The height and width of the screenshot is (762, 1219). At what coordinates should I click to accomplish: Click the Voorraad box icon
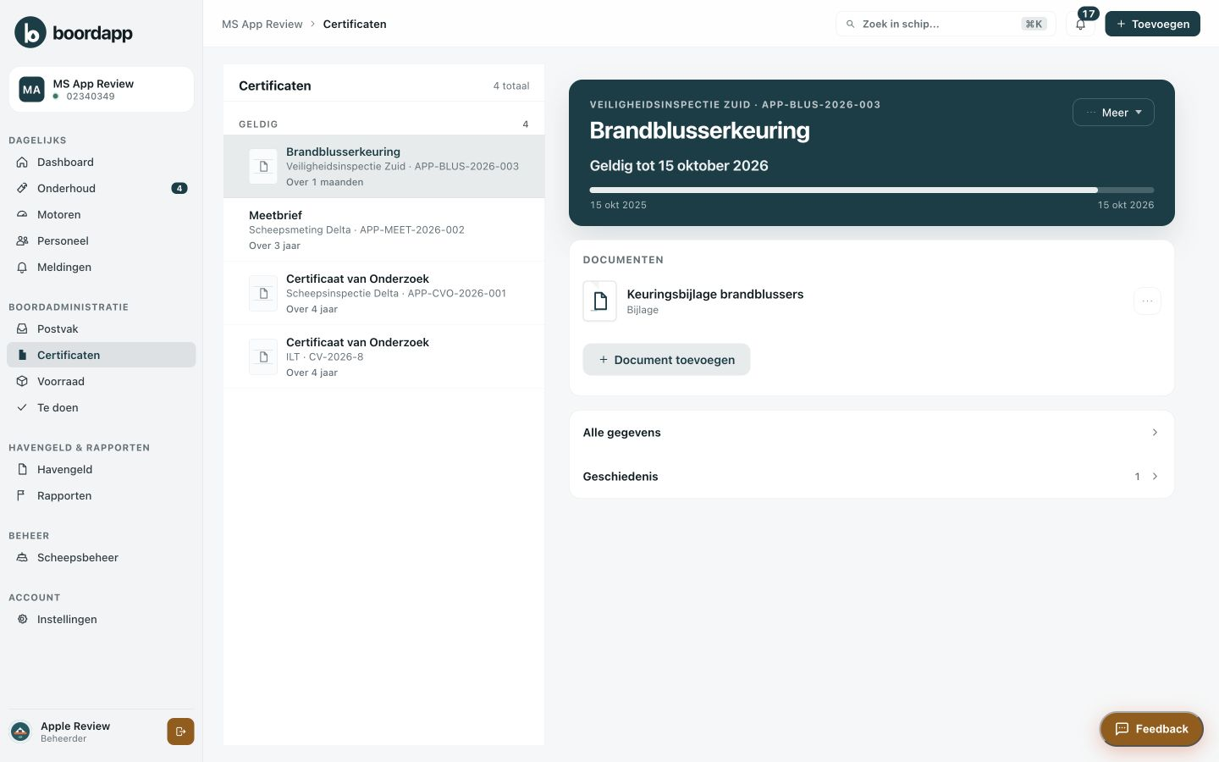(x=22, y=382)
